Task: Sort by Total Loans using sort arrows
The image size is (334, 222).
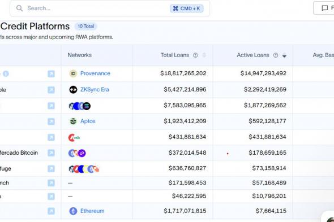Action: pos(204,55)
